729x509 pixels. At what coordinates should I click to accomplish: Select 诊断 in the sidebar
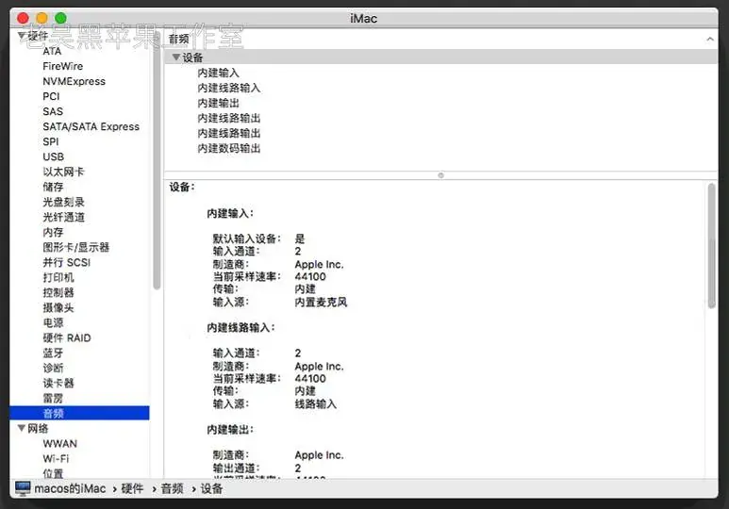[x=53, y=369]
